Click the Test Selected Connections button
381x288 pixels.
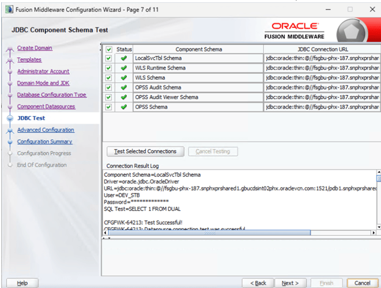145,151
